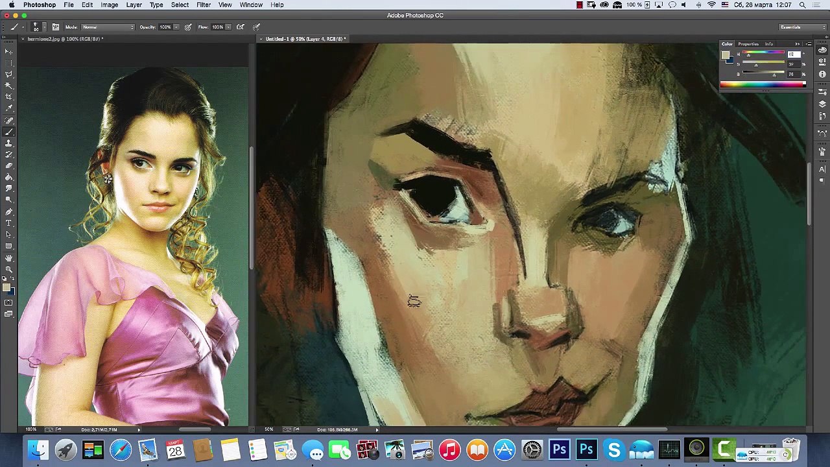Open the Opacity slider dropdown arrow
830x467 pixels.
pyautogui.click(x=176, y=27)
